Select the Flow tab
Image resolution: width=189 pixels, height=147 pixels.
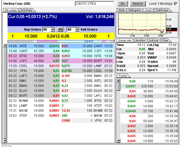click(165, 41)
